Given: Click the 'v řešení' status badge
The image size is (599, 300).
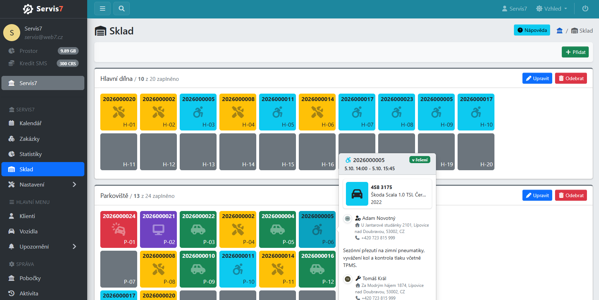Looking at the screenshot, I should (420, 160).
